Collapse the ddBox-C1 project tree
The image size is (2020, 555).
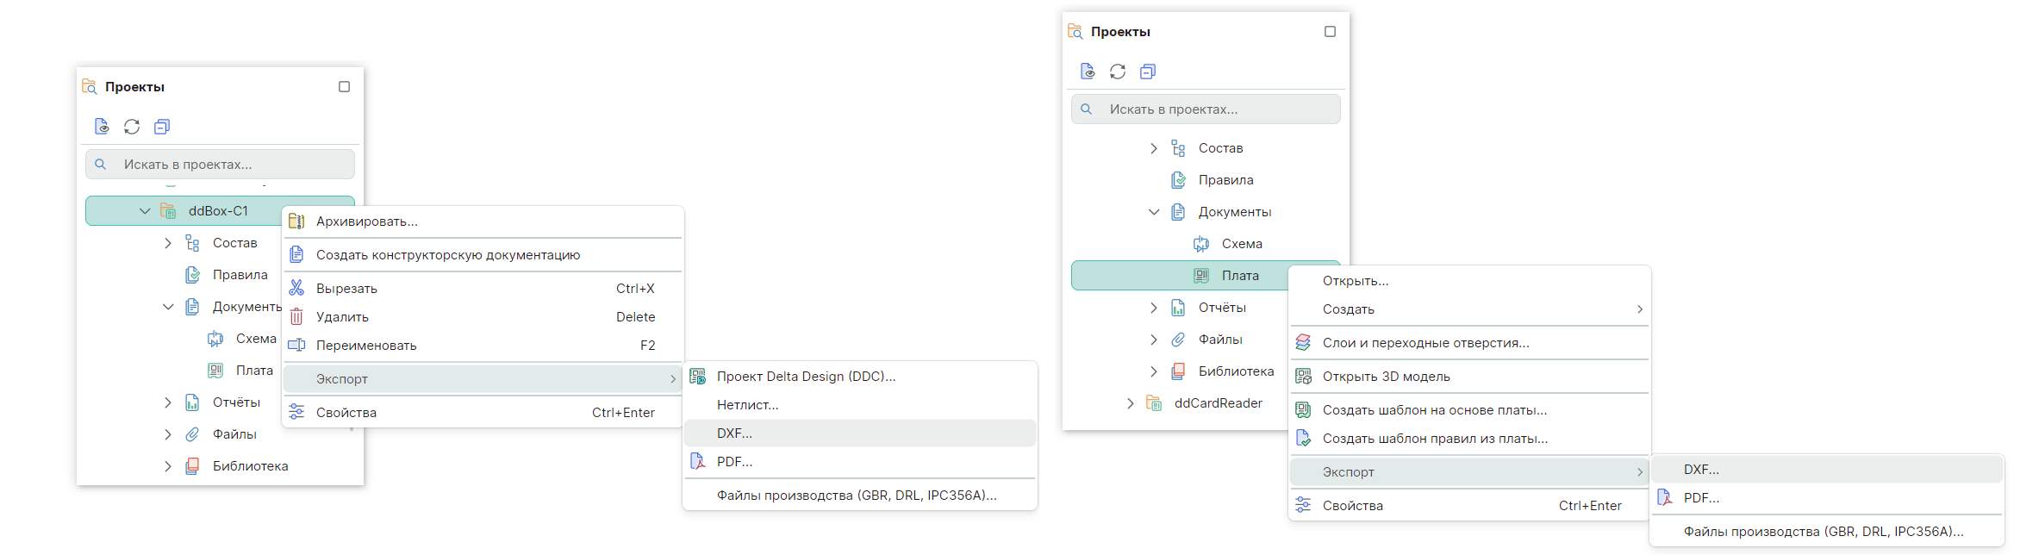145,211
